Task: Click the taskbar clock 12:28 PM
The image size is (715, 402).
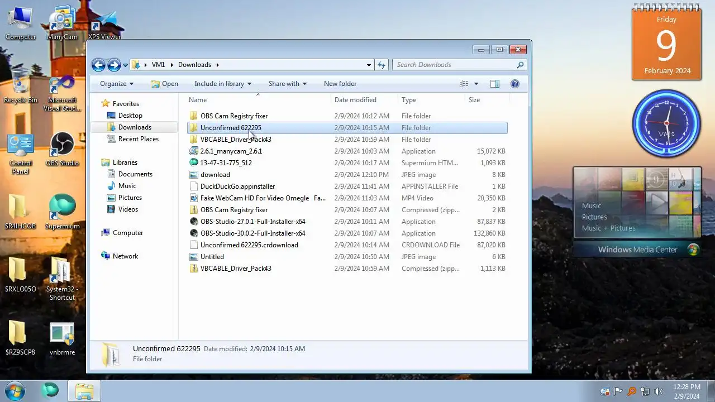Action: click(687, 391)
